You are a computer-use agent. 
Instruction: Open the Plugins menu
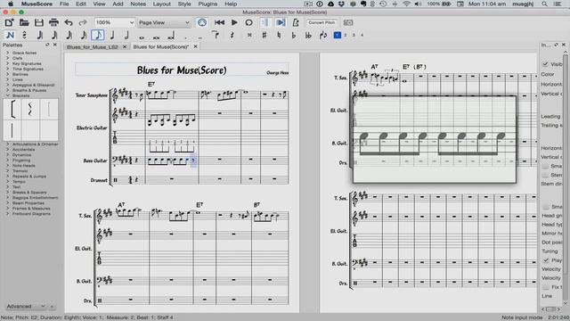(x=208, y=4)
